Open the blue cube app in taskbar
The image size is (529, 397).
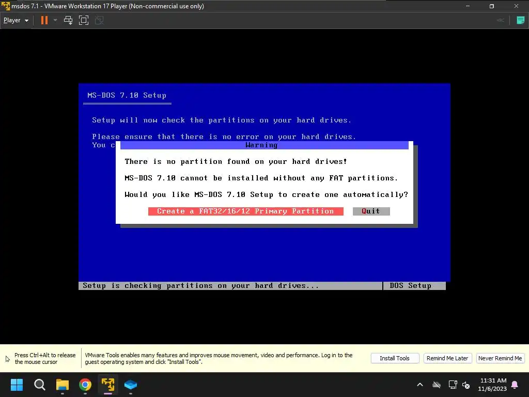pos(131,385)
